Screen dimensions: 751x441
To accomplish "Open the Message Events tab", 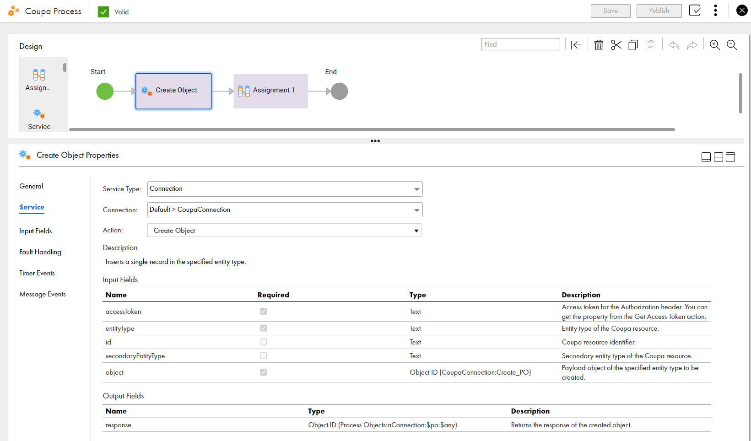I will [43, 294].
